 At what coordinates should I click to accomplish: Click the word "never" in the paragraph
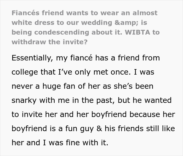click(21, 86)
